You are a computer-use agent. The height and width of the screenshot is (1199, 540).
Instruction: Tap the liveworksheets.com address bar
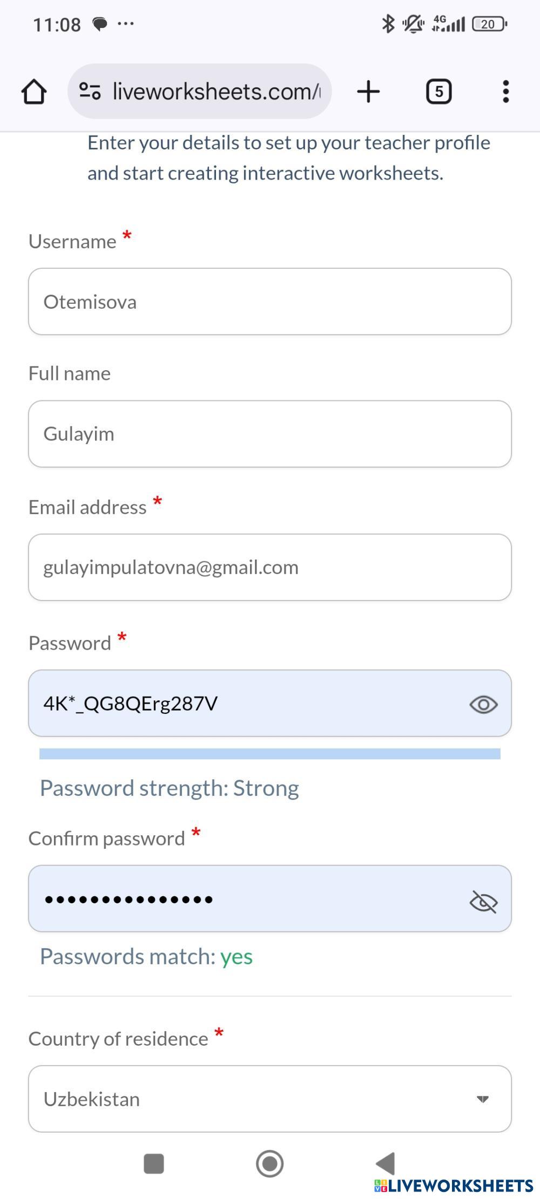[216, 91]
